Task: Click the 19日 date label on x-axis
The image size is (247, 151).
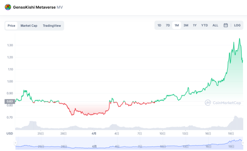Action: 231,134
